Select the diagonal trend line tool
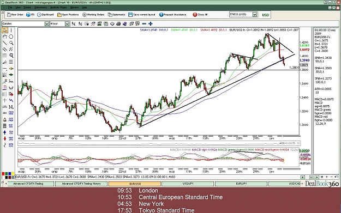 5,43
